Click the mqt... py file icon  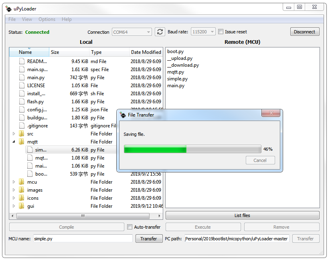30,158
